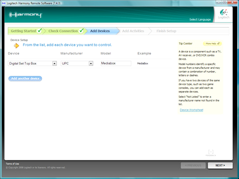The height and width of the screenshot is (179, 239).
Task: Click the More Help button
Action: tap(212, 44)
